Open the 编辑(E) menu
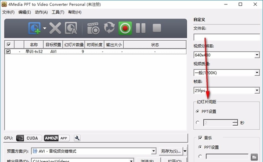This screenshot has width=263, height=162. pyautogui.click(x=25, y=12)
